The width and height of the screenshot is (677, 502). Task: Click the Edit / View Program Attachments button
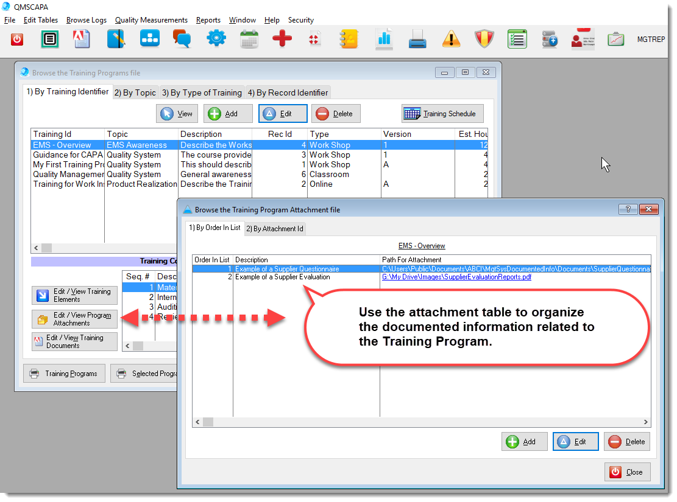74,319
